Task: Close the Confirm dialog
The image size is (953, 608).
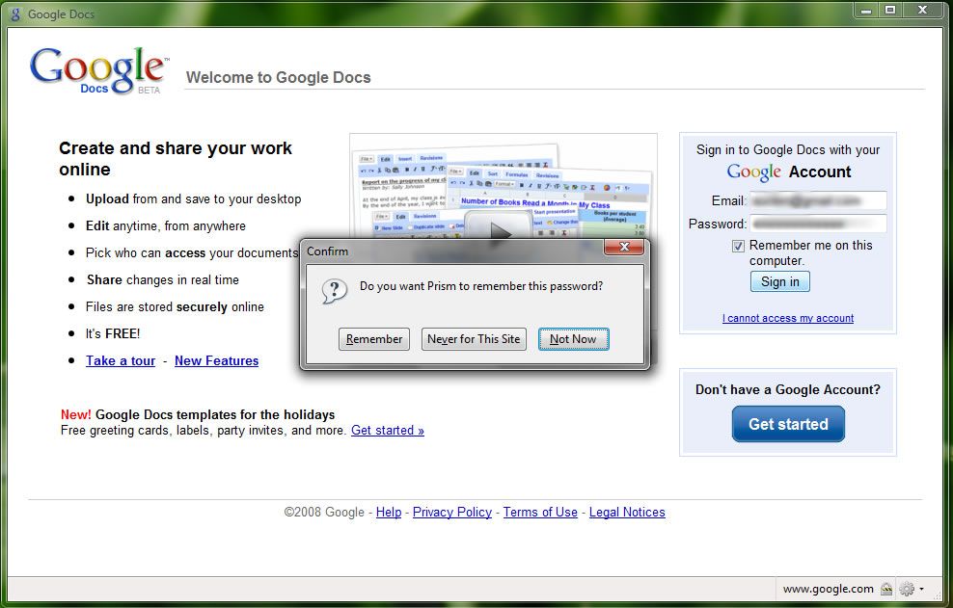Action: [623, 247]
